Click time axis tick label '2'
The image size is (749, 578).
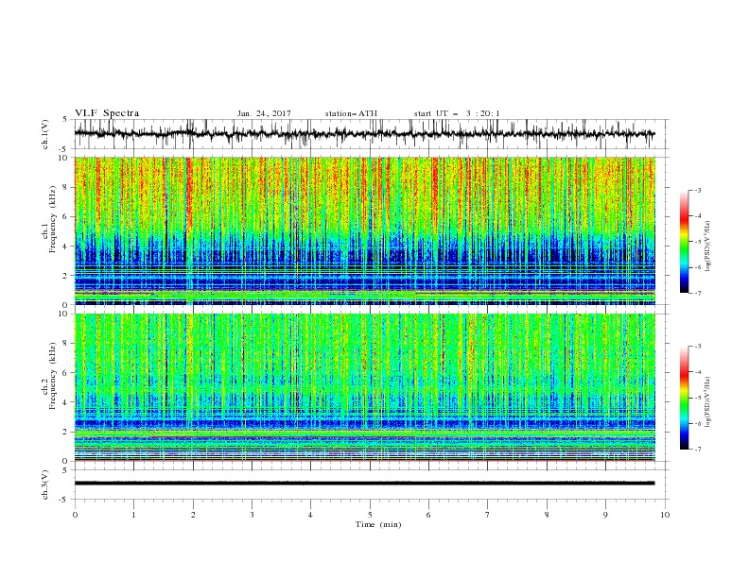(193, 515)
